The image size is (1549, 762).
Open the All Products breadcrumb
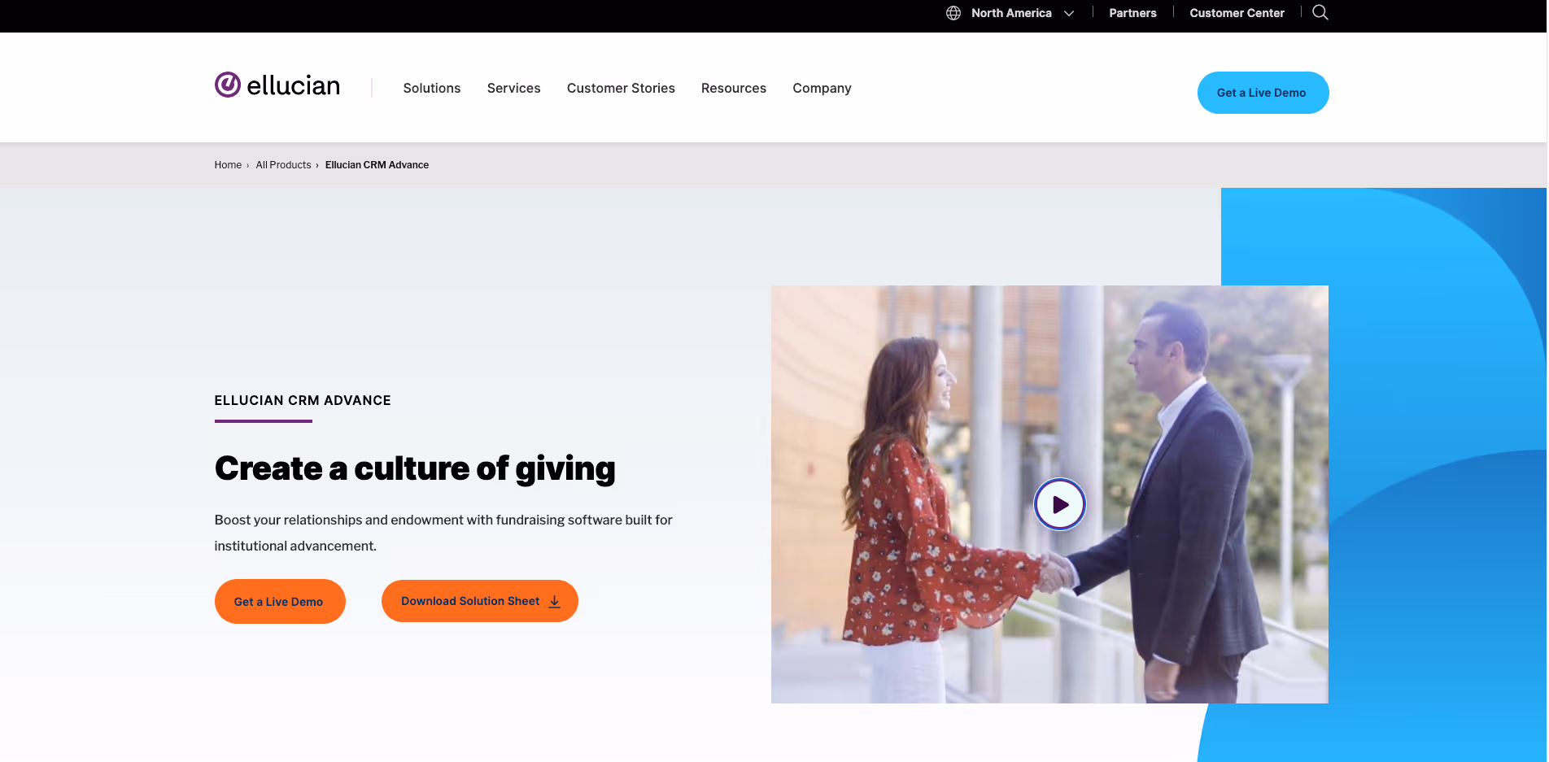click(283, 165)
